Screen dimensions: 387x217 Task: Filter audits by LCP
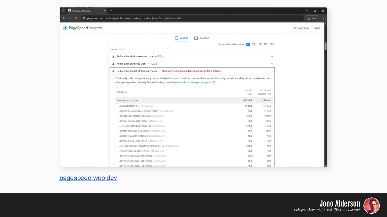(x=260, y=44)
